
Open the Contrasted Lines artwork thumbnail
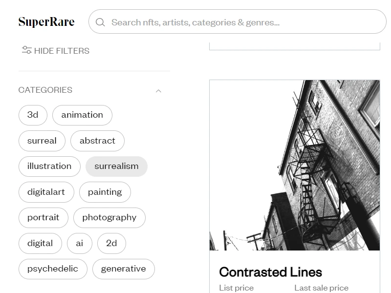(295, 165)
